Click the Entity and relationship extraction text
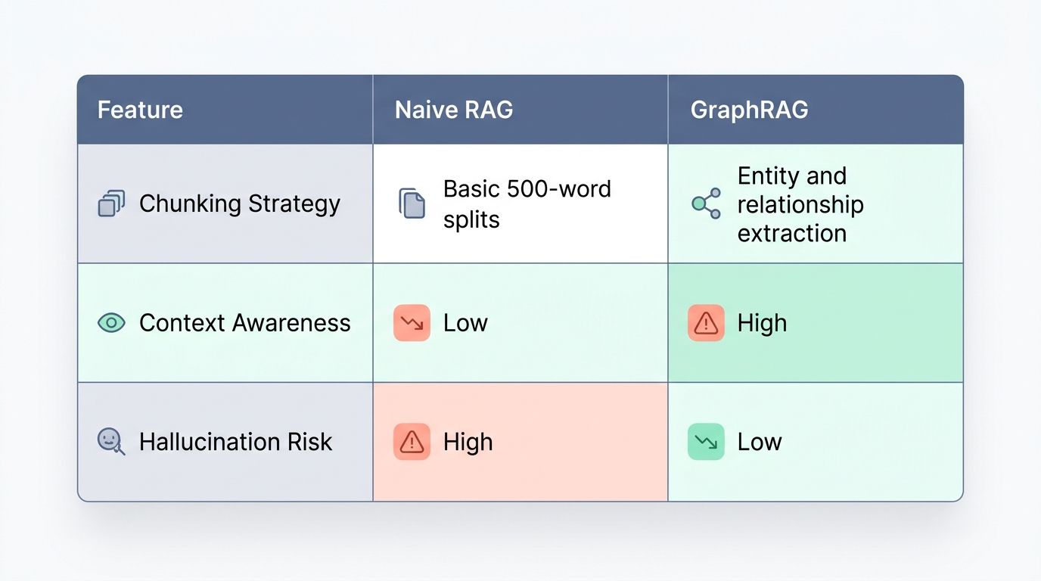Image resolution: width=1041 pixels, height=581 pixels. point(800,204)
